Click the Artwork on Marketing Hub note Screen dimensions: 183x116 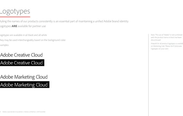pos(167,46)
